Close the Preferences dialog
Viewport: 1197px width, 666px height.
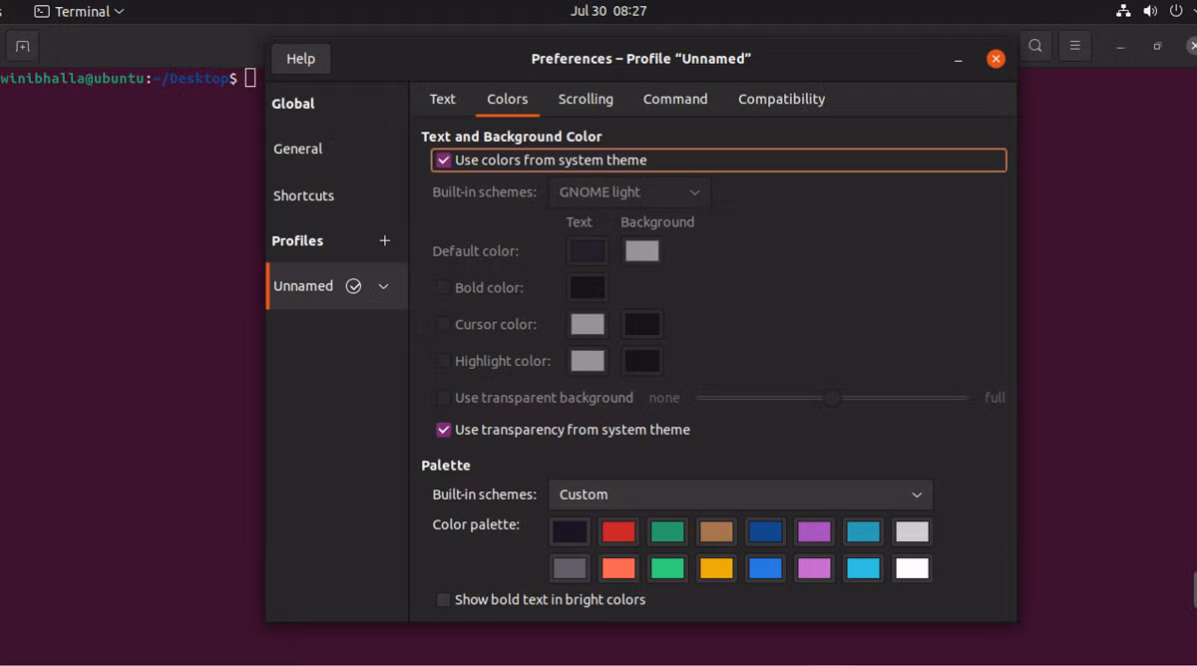click(996, 59)
